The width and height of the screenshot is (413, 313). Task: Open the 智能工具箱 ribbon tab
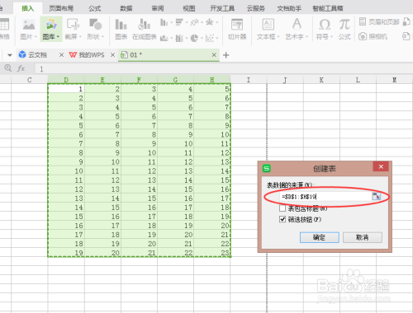pos(328,8)
